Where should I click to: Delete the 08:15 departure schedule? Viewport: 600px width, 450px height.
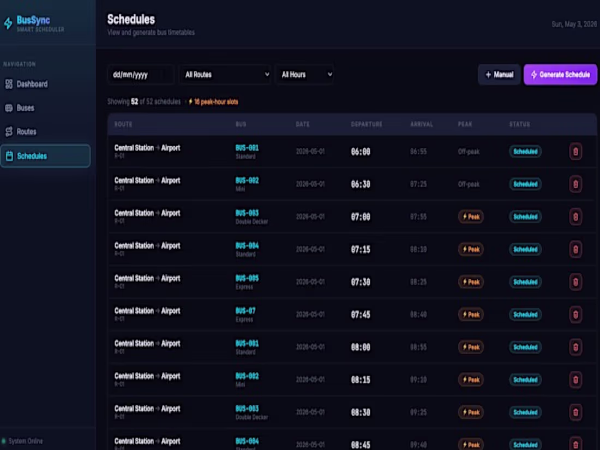575,380
